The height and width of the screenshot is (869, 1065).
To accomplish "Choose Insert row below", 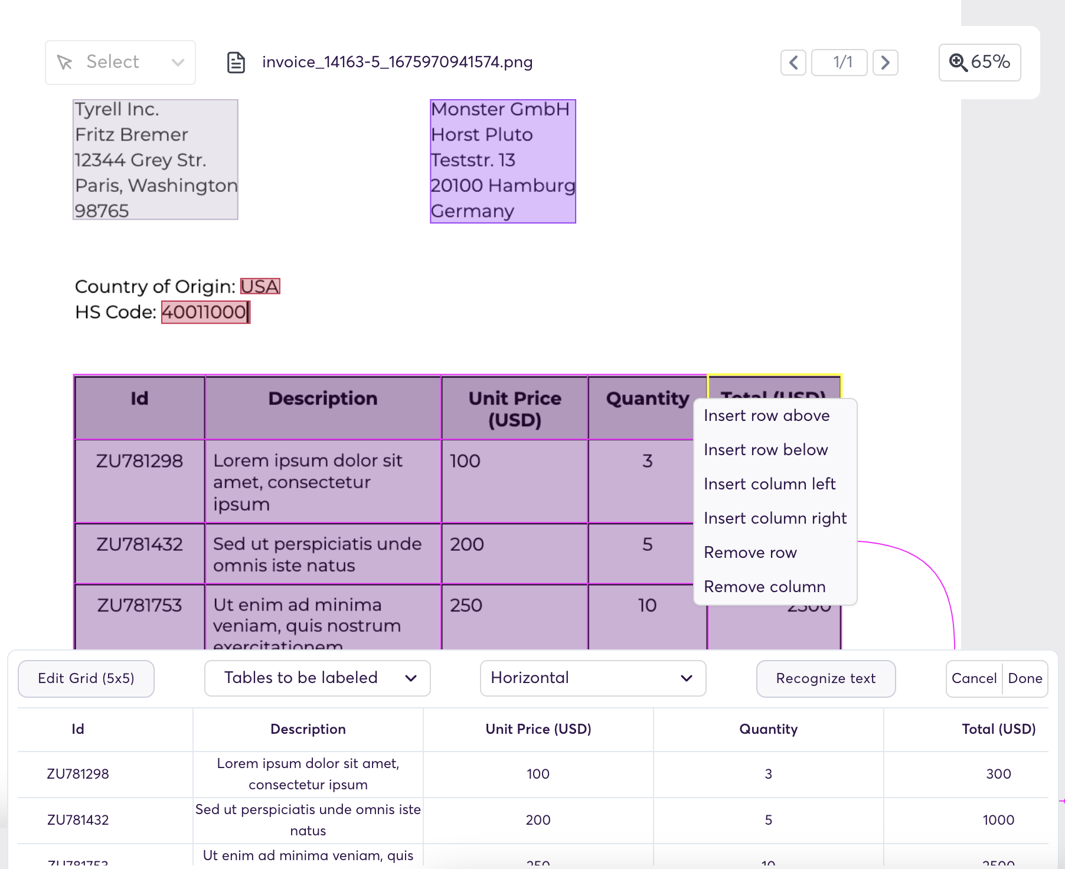I will pos(766,450).
